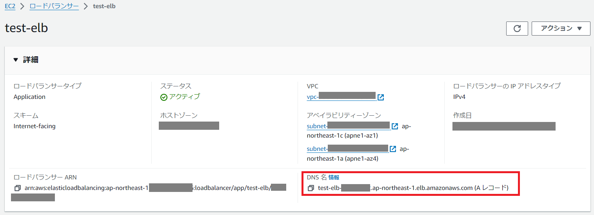The width and height of the screenshot is (594, 215).
Task: Navigate to ロードバランサー breadcrumb link
Action: coord(54,6)
